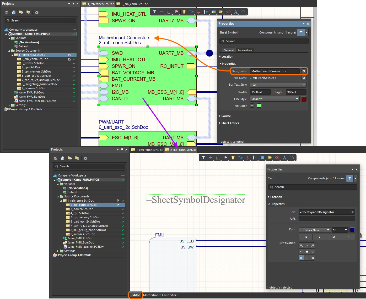Open the Line Style dropdown
This screenshot has height=299, width=366.
pos(274,99)
